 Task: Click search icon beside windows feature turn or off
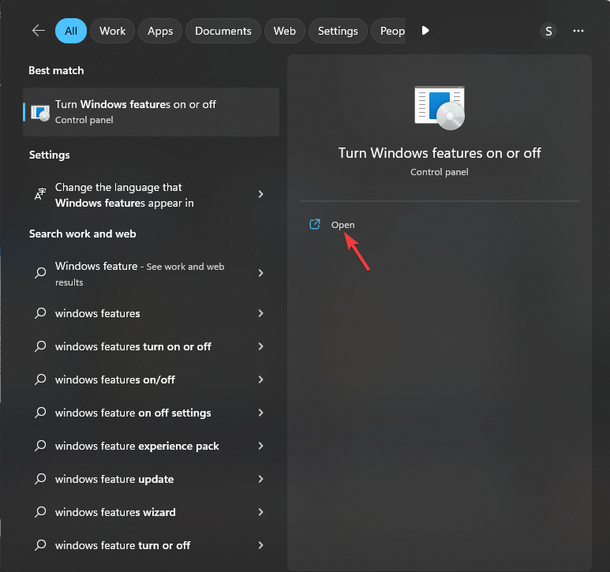pos(40,545)
